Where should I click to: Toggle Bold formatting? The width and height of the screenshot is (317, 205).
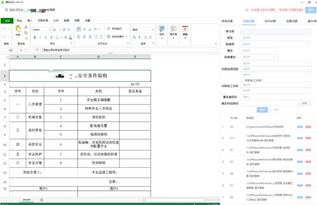[35, 37]
